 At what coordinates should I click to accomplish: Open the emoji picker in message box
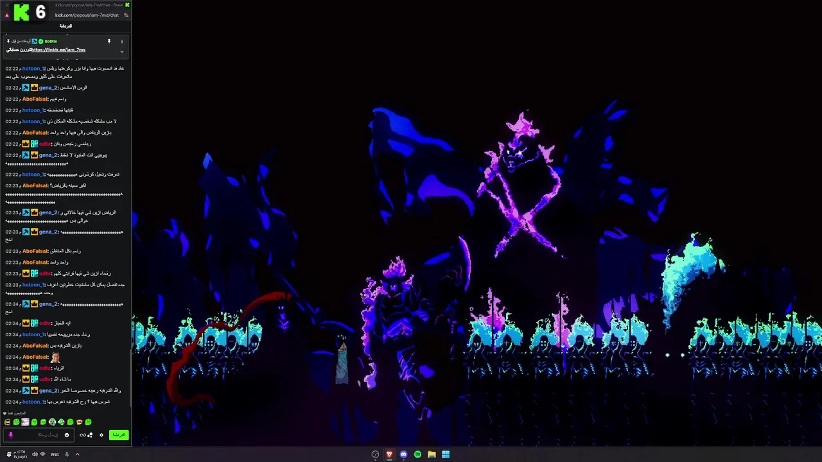(x=67, y=435)
